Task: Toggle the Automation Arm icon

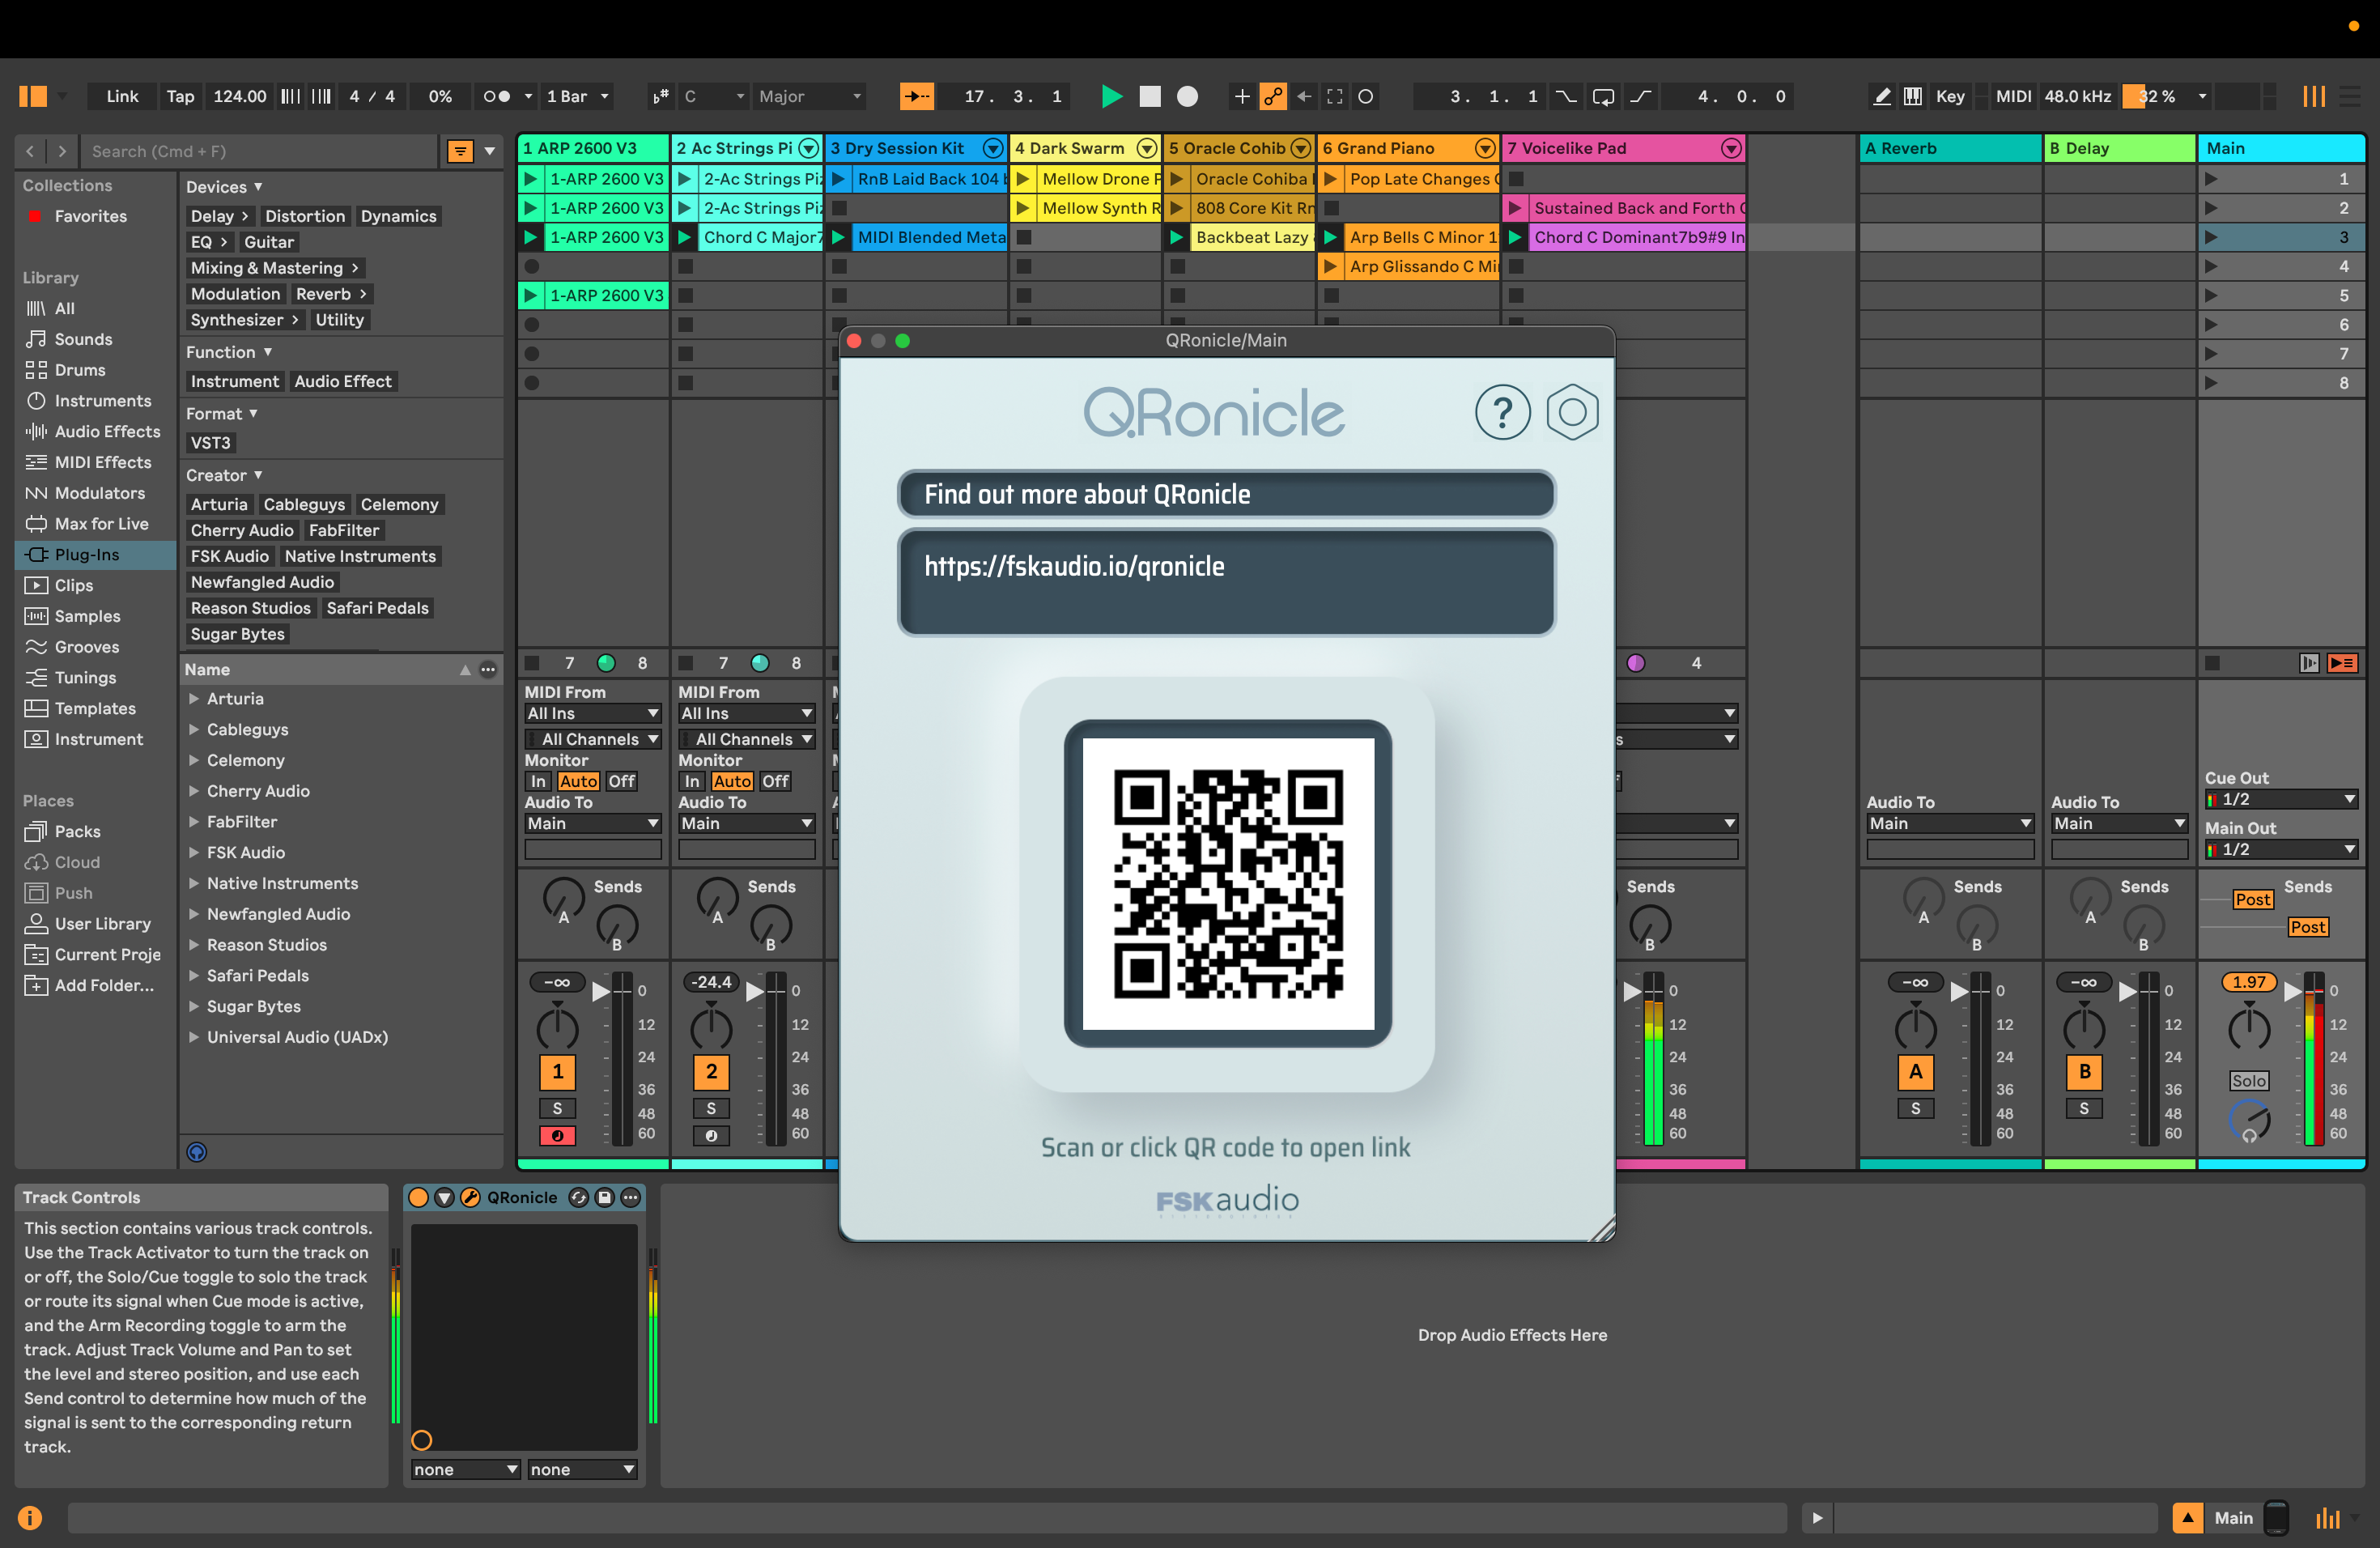Action: tap(1272, 96)
